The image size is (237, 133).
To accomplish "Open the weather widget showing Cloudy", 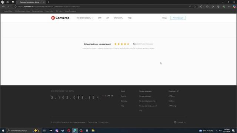I will pos(206,130).
